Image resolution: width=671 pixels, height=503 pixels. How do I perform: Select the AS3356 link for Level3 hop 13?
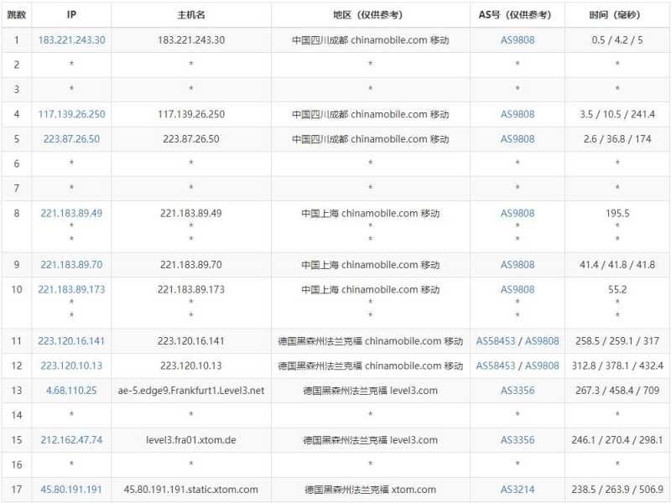[x=518, y=390]
